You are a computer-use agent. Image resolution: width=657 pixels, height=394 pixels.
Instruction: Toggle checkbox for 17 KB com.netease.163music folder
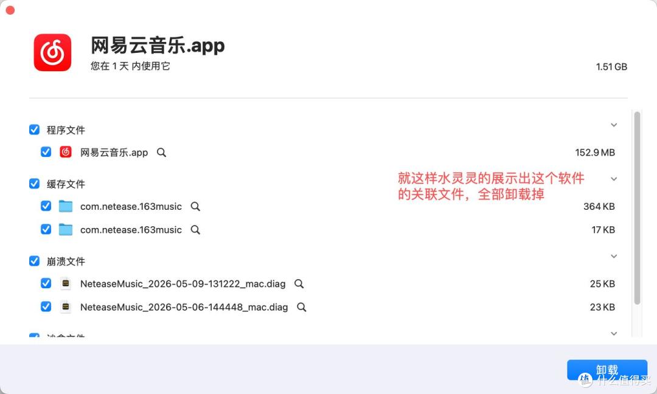click(46, 229)
